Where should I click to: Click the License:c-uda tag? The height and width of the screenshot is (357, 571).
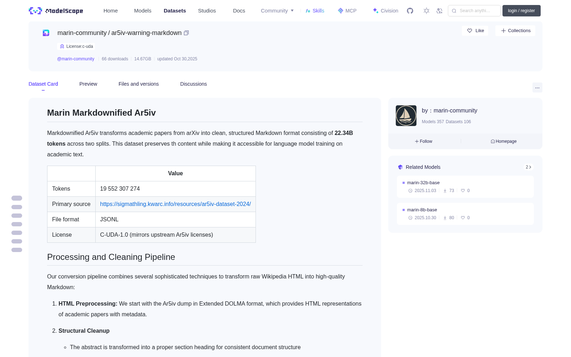click(76, 46)
